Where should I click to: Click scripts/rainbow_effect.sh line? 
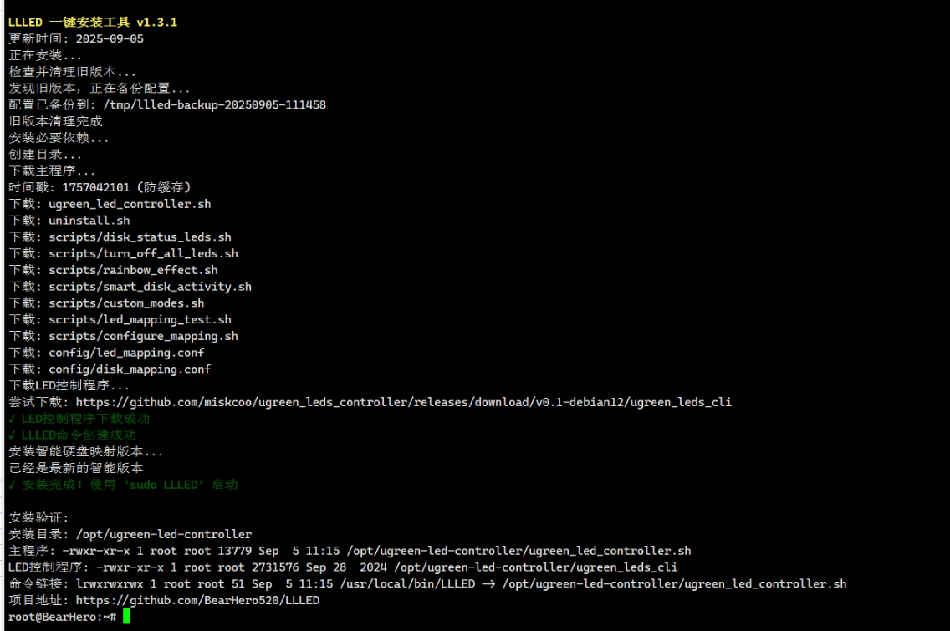[x=113, y=270]
